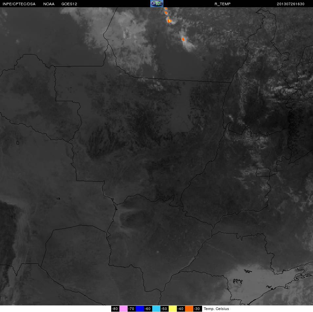Click the INPE/CPTEC/DSA header text
Image resolution: width=313 pixels, height=312 pixels.
(x=19, y=4)
